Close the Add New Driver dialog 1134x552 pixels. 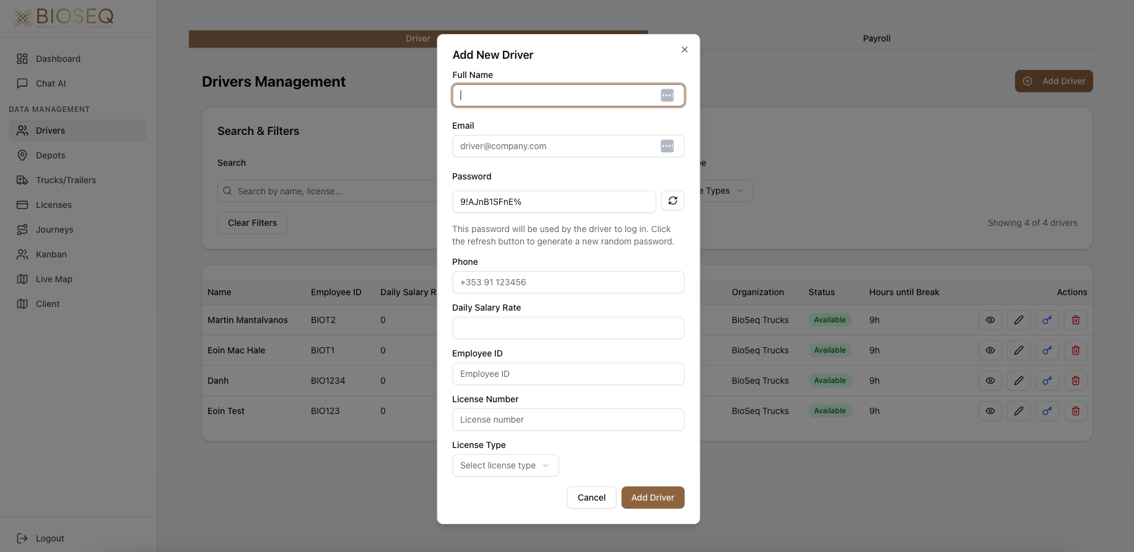tap(684, 50)
